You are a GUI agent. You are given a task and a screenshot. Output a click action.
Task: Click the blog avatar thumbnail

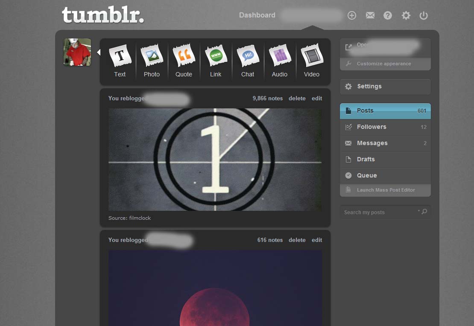coord(77,52)
